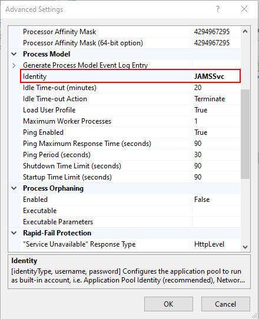The image size is (259, 319).
Task: Select the Processor Affinity Mask row
Action: (x=131, y=32)
